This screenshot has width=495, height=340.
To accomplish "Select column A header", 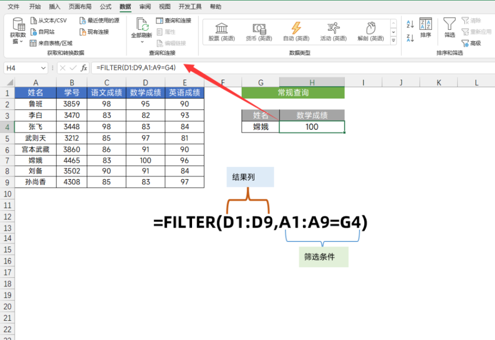I will 36,83.
